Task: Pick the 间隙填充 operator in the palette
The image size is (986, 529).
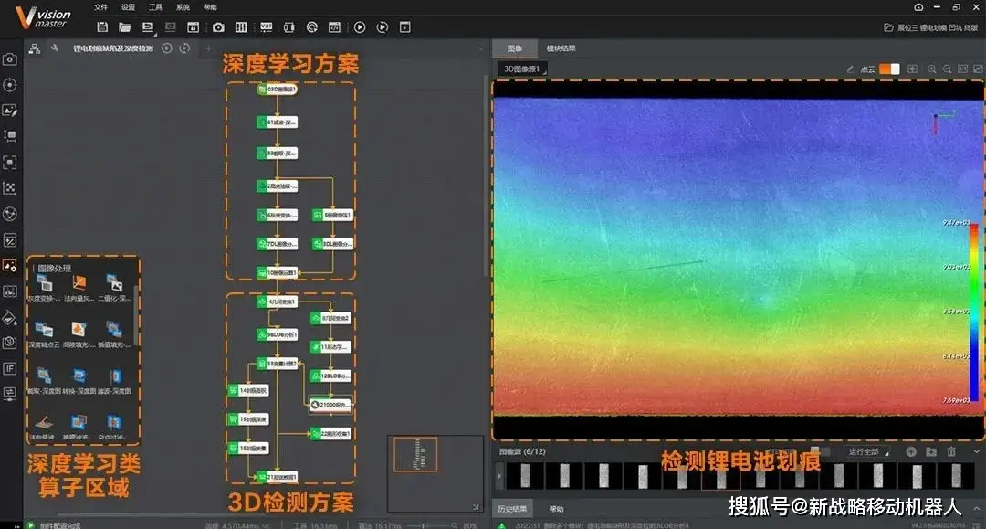Action: pos(79,334)
